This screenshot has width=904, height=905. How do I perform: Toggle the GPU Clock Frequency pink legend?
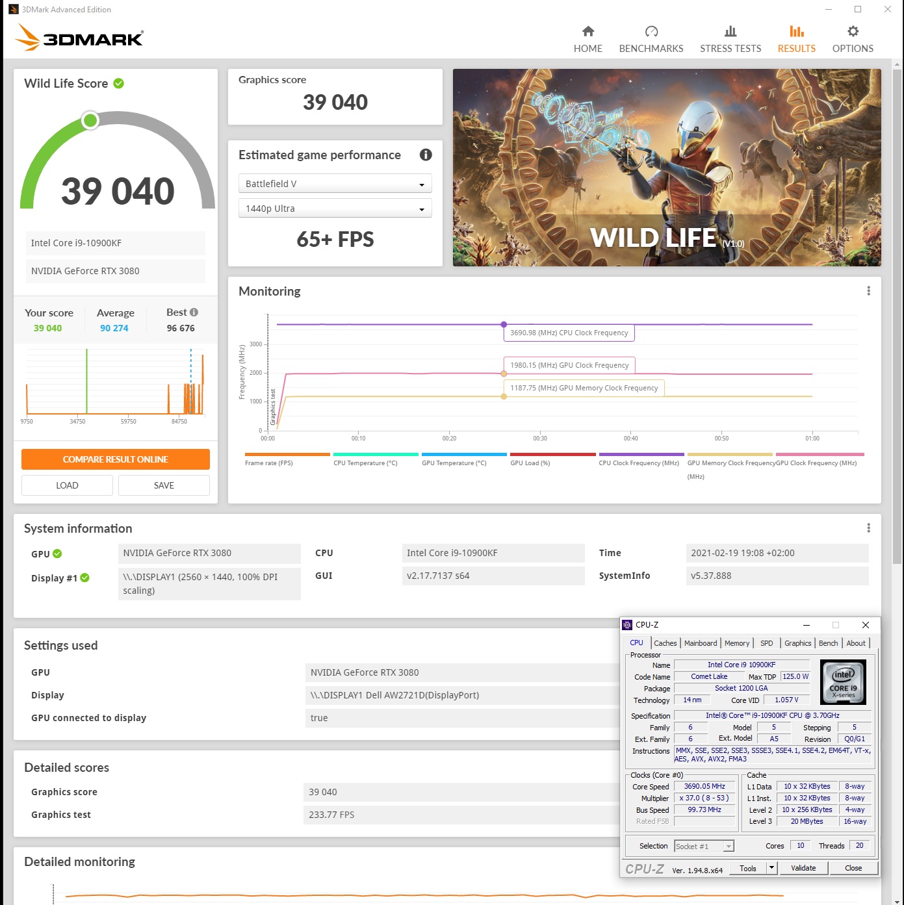(820, 459)
